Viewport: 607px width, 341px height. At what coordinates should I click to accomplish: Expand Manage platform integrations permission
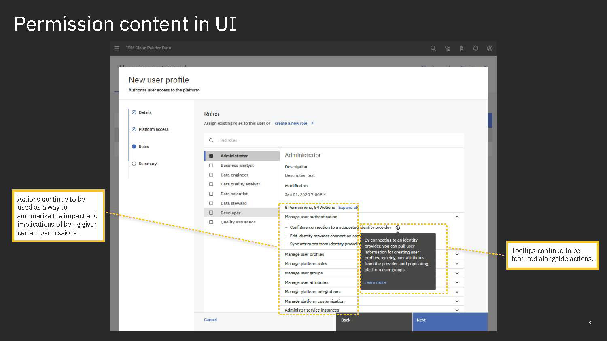pos(457,292)
